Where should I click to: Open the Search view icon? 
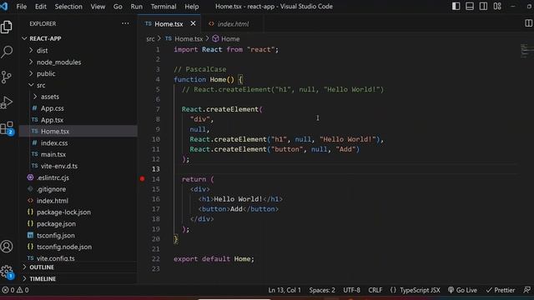pyautogui.click(x=7, y=52)
